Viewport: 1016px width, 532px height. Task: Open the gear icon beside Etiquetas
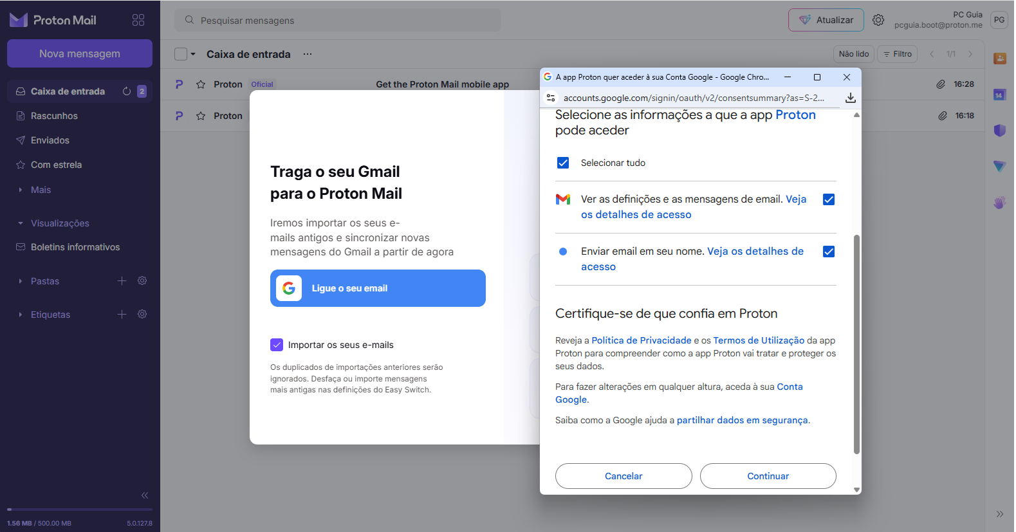[x=142, y=314]
